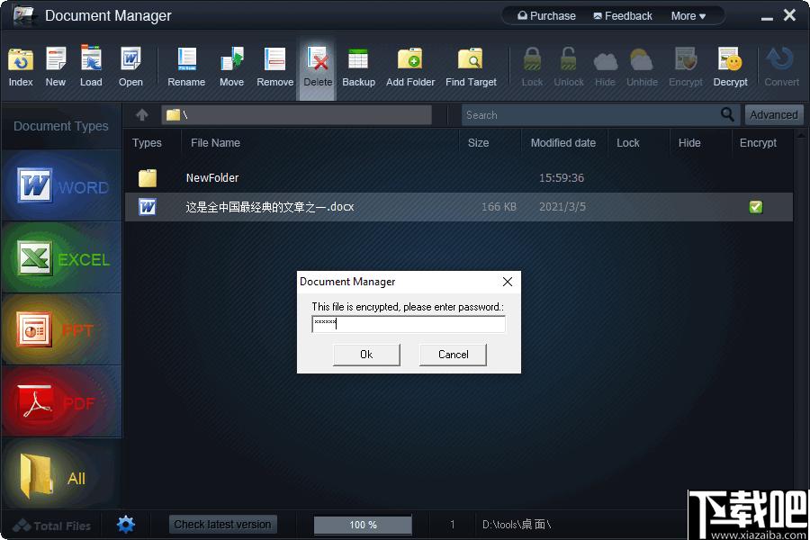Sort by Modified date column header
Screen dimensions: 810x540
click(563, 142)
